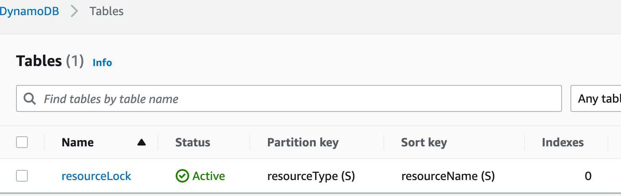The height and width of the screenshot is (196, 621).
Task: Sort by the Status column header
Action: (x=193, y=143)
